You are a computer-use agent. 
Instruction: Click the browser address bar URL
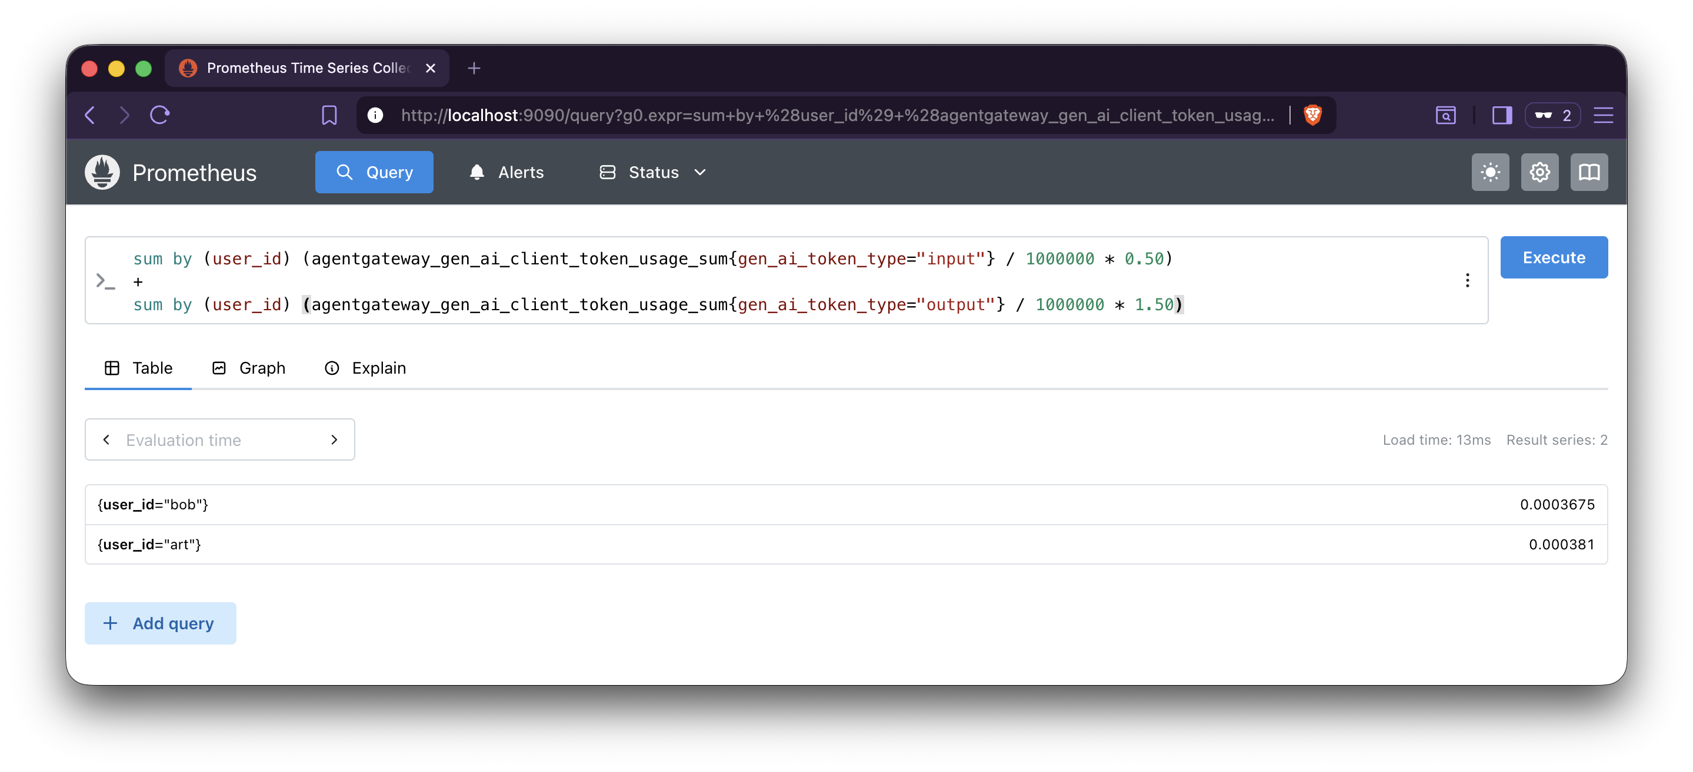(837, 116)
